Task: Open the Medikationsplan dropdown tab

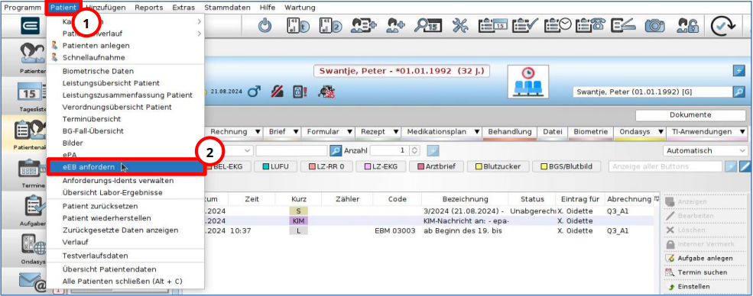Action: click(x=443, y=132)
